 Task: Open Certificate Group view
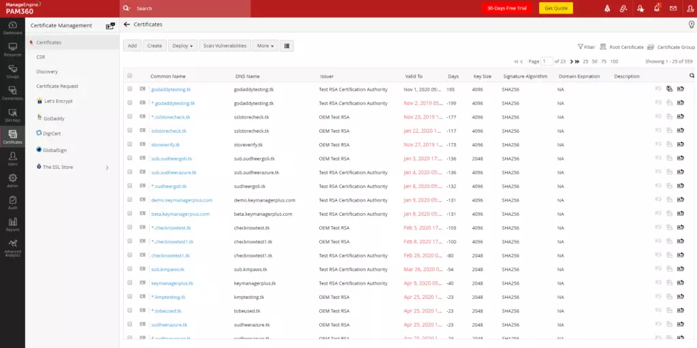coord(671,47)
